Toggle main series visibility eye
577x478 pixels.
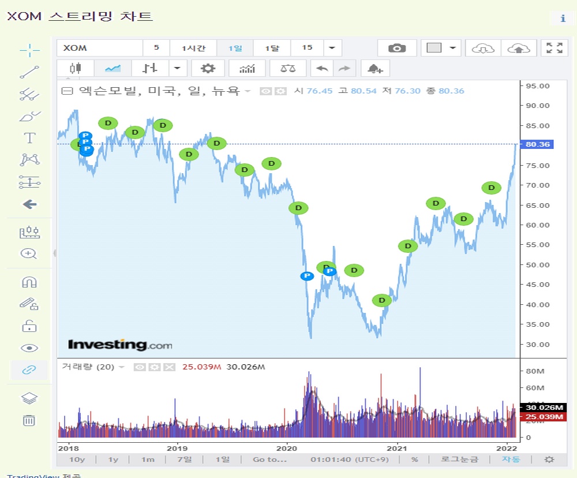tap(265, 91)
